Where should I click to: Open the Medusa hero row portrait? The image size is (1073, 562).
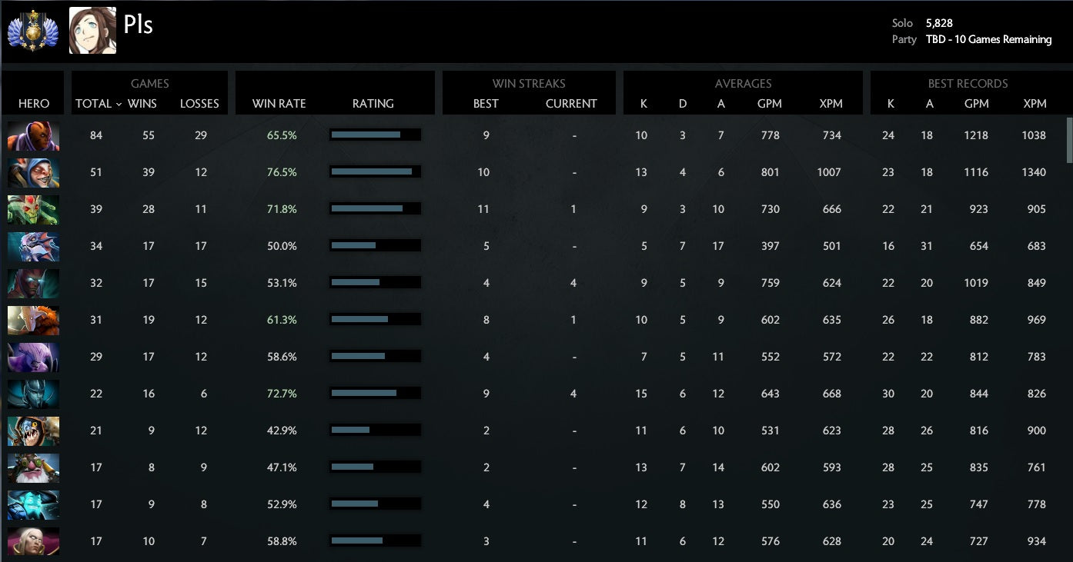(33, 209)
